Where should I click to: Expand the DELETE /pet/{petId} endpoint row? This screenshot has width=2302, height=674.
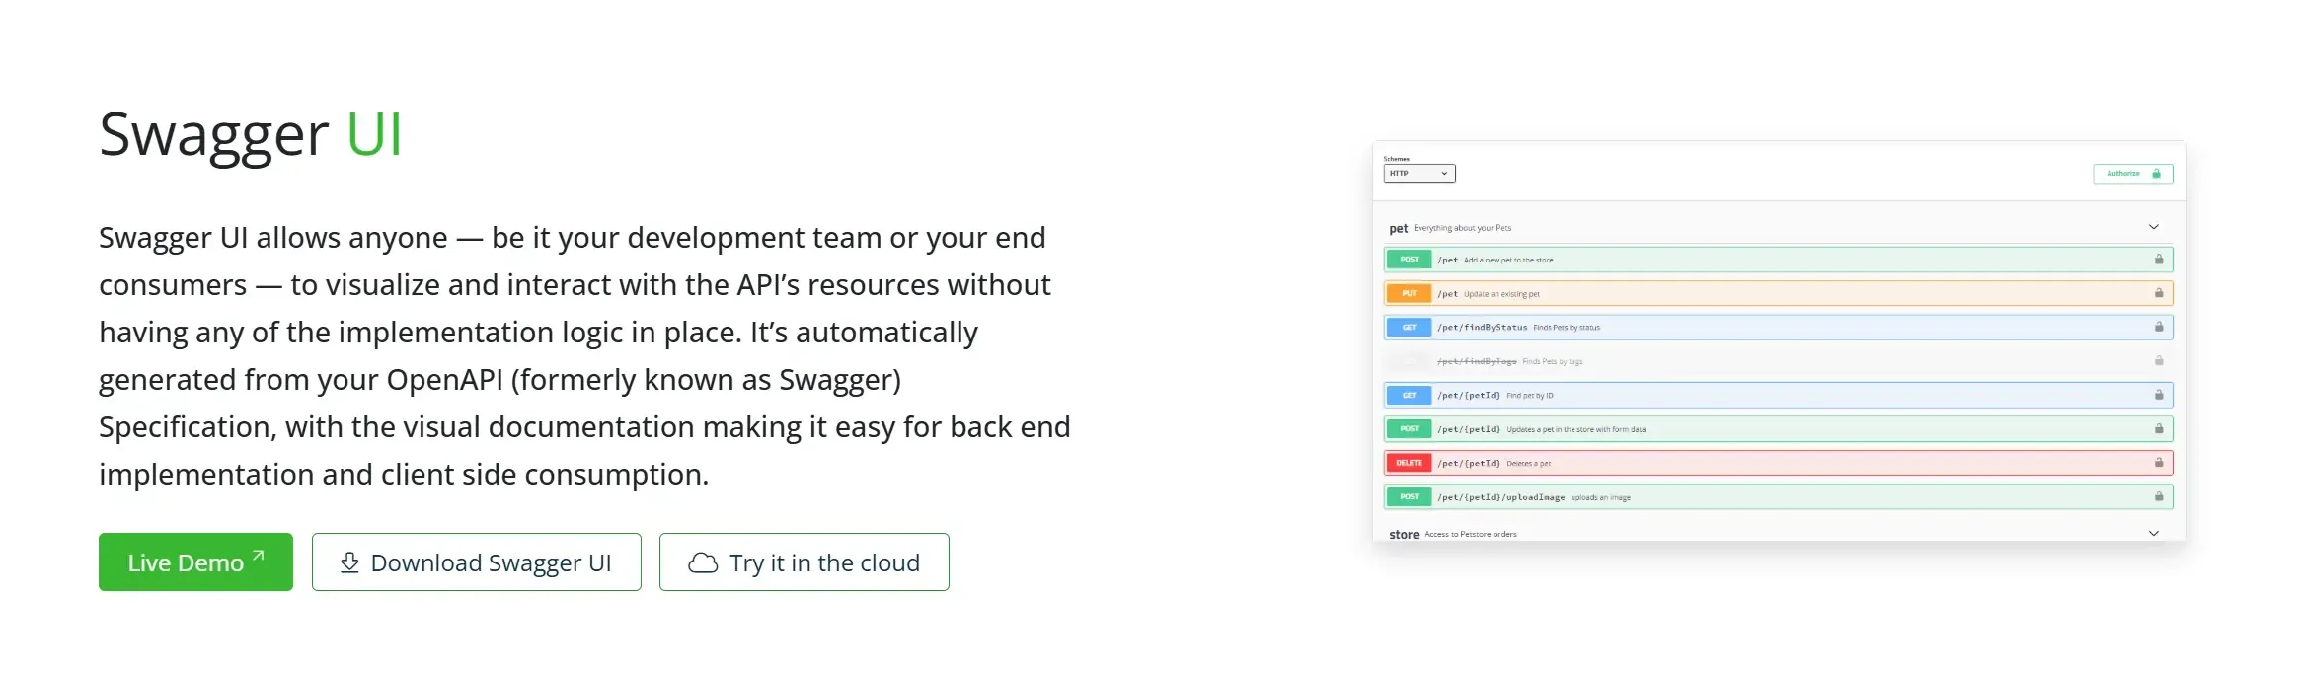tap(1779, 463)
